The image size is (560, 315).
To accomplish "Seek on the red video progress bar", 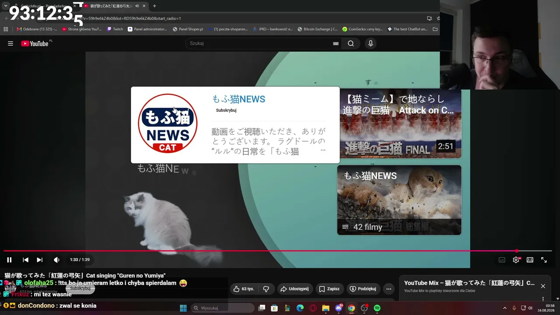I will tap(278, 251).
